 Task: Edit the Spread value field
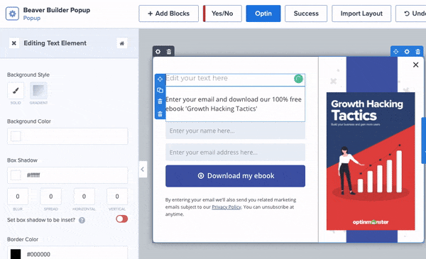(51, 197)
